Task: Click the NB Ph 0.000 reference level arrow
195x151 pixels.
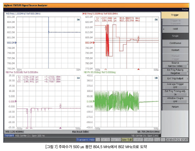Action: [94, 101]
